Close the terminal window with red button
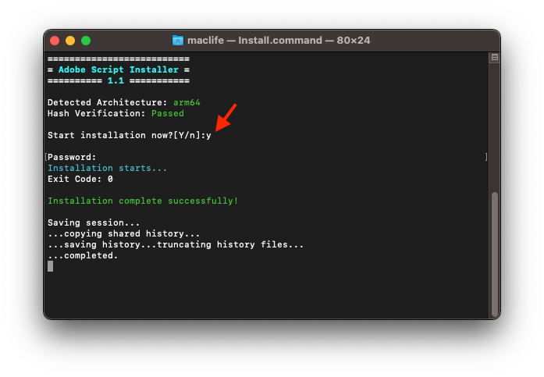Screen dimensions: 544x377 point(55,41)
